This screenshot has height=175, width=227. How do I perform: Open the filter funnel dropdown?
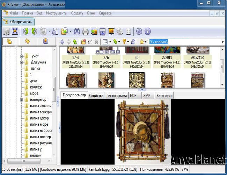pyautogui.click(x=125, y=42)
